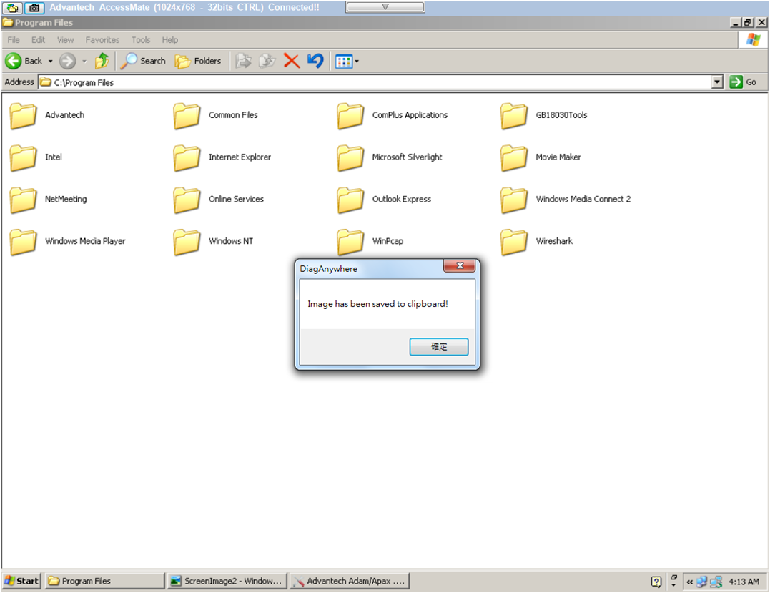Open the File menu
770x593 pixels.
[x=14, y=40]
